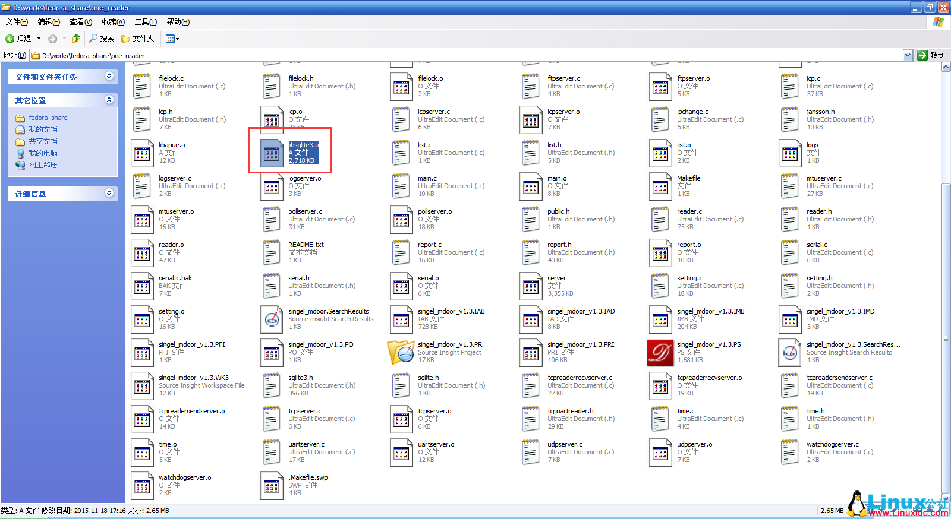
Task: Select the singel_mdoor.SearchResults file icon
Action: coord(272,319)
